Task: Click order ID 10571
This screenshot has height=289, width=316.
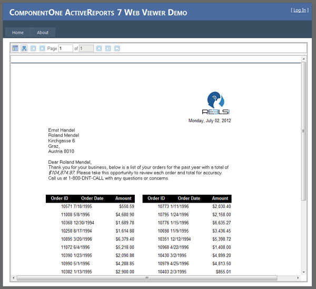Action: tap(66, 206)
